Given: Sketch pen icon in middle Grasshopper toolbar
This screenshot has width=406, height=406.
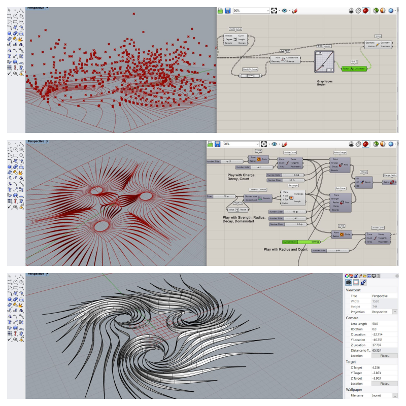Looking at the screenshot, I should click(x=285, y=144).
